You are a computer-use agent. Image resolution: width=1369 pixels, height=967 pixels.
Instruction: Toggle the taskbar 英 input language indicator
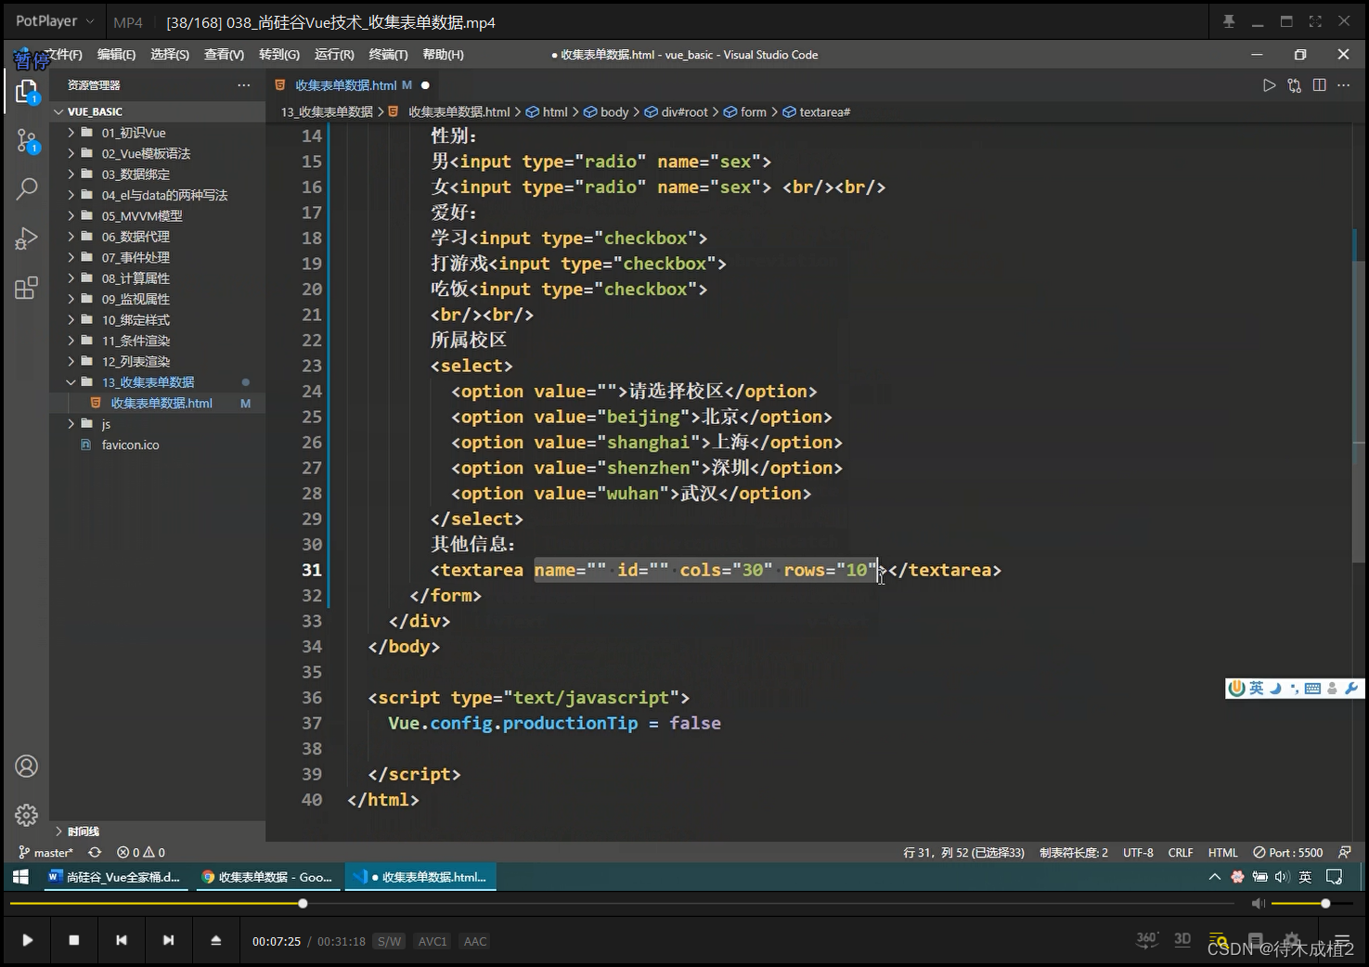click(x=1305, y=877)
